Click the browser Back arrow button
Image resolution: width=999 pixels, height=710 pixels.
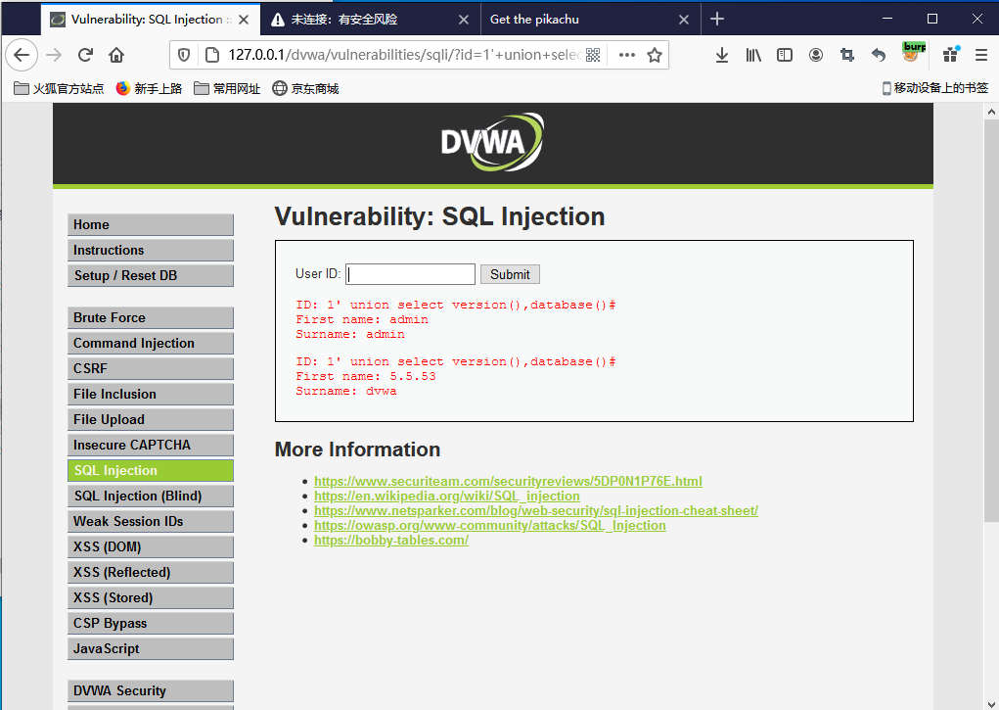coord(22,55)
